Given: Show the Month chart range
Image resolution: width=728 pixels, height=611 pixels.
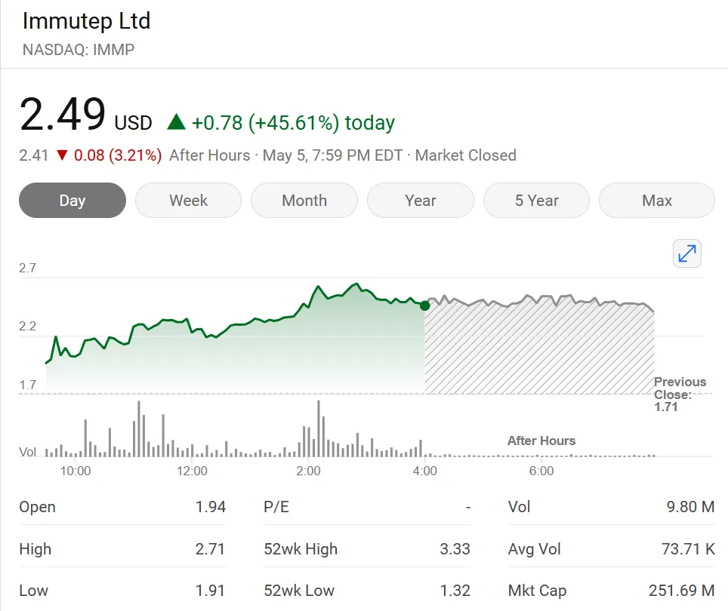Looking at the screenshot, I should [x=304, y=201].
